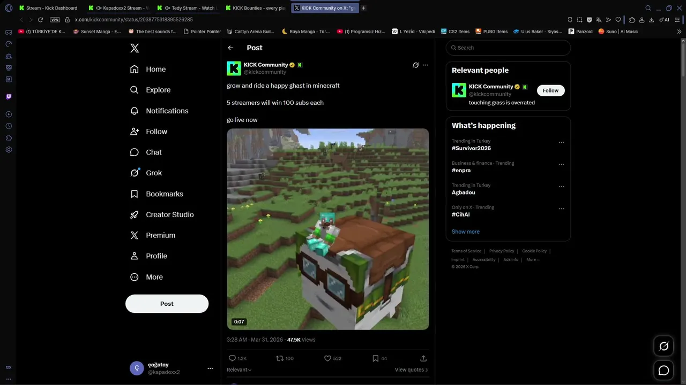Click the X logo in the sidebar
Image resolution: width=686 pixels, height=385 pixels.
[x=135, y=48]
